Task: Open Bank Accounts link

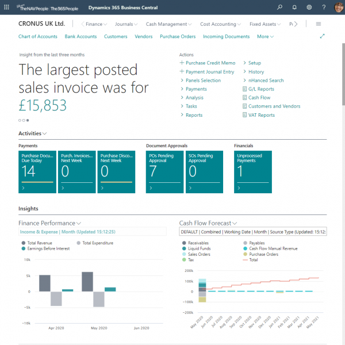Action: [80, 37]
